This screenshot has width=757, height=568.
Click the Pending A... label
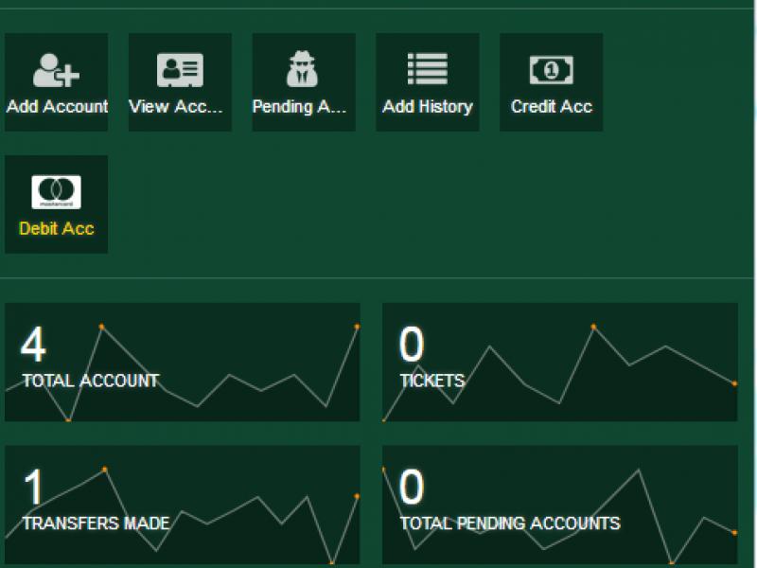(299, 107)
